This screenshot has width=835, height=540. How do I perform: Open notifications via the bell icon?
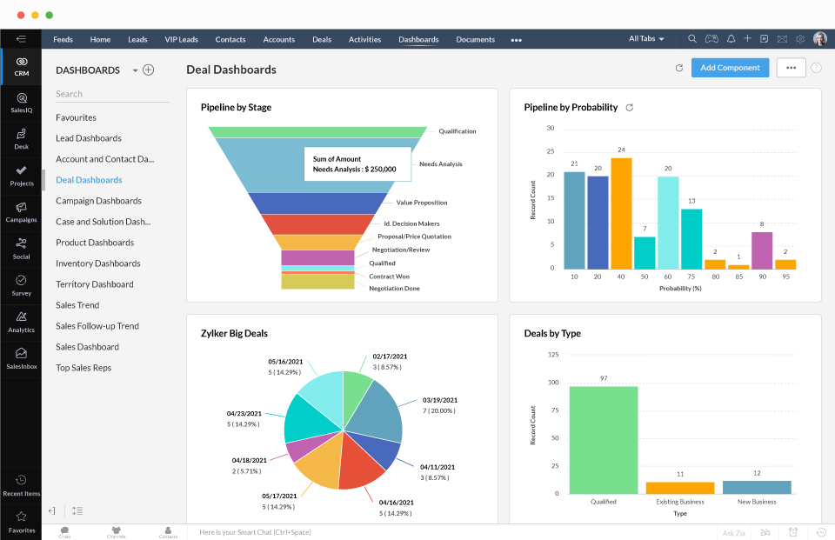731,38
